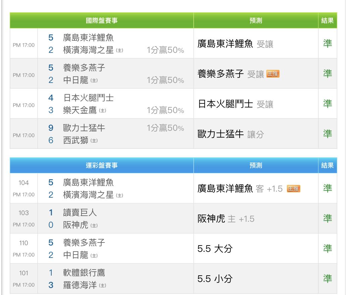350x295 pixels.
Task: Click 1分贏50% odds in 樂天金鷹 row
Action: tap(165, 110)
